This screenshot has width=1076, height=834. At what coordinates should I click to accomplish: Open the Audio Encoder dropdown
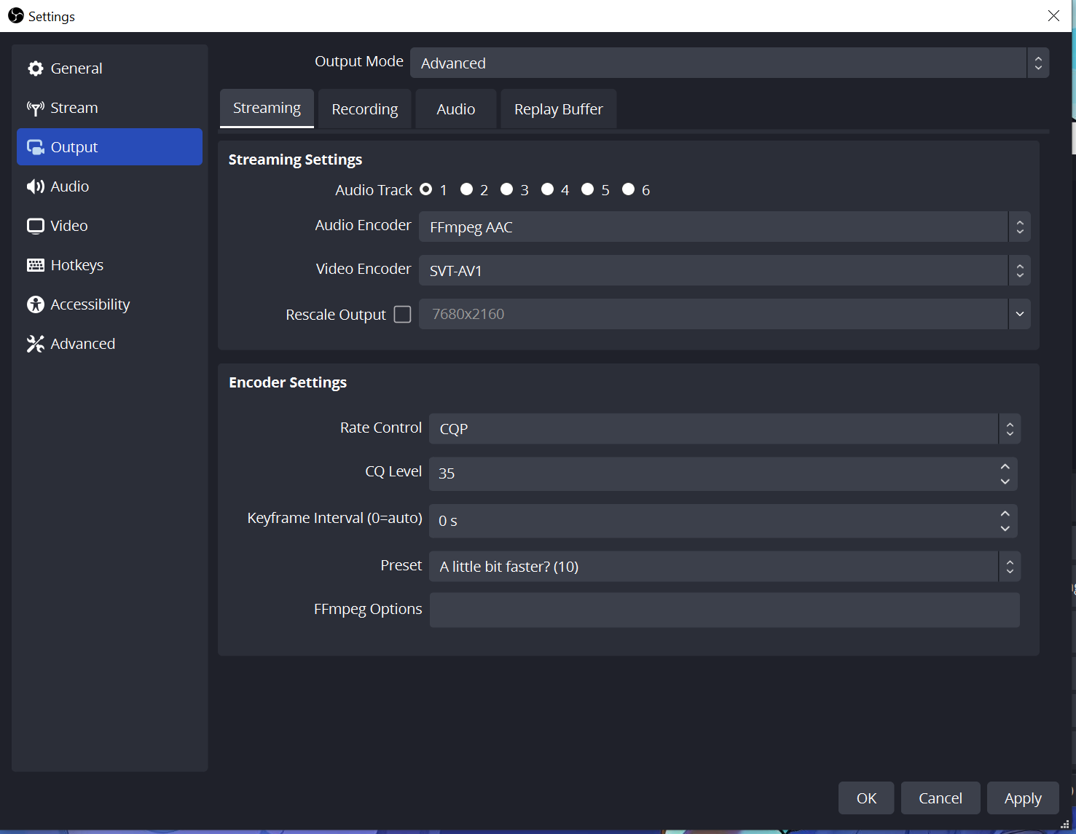click(725, 227)
